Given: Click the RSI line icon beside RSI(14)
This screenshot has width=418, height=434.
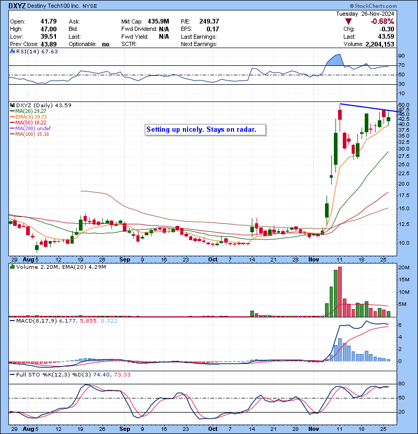Looking at the screenshot, I should 12,51.
